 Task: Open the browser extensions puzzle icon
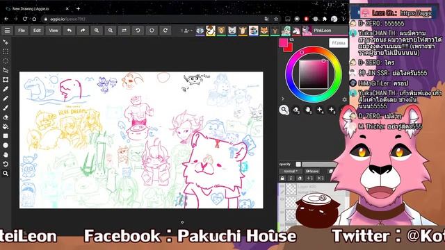point(325,19)
